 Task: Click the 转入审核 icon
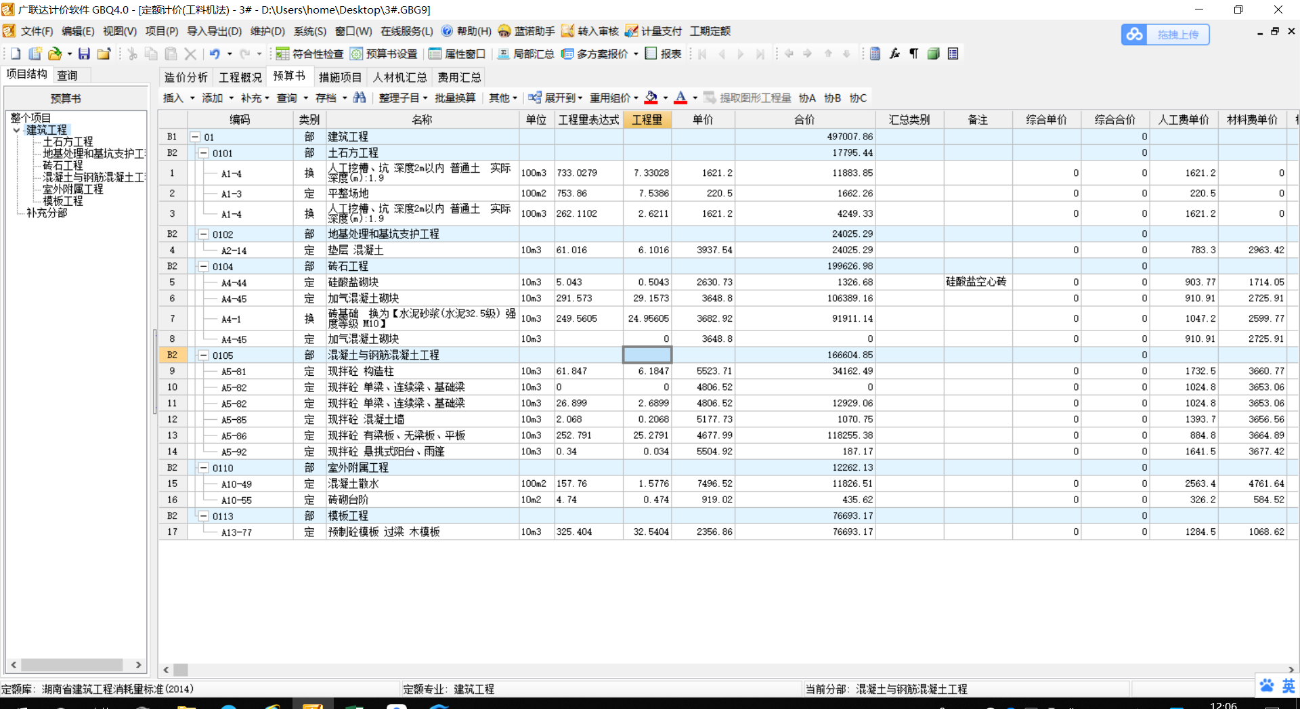click(x=567, y=31)
